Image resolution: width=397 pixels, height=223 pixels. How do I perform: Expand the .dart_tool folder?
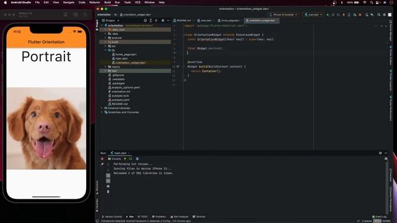click(x=105, y=30)
